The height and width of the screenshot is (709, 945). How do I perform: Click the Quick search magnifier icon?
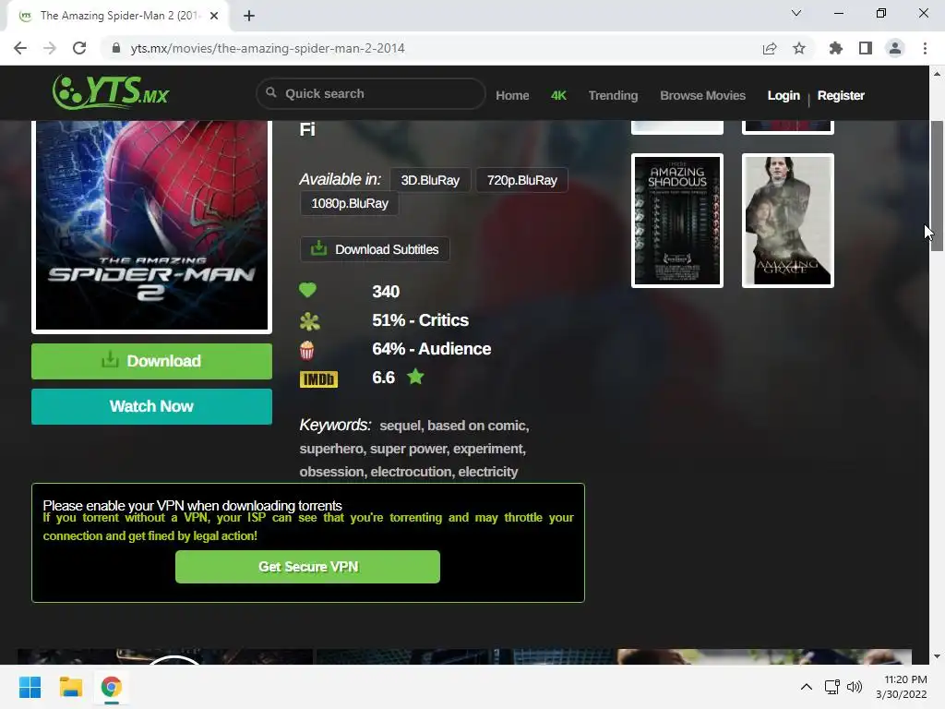click(x=271, y=93)
